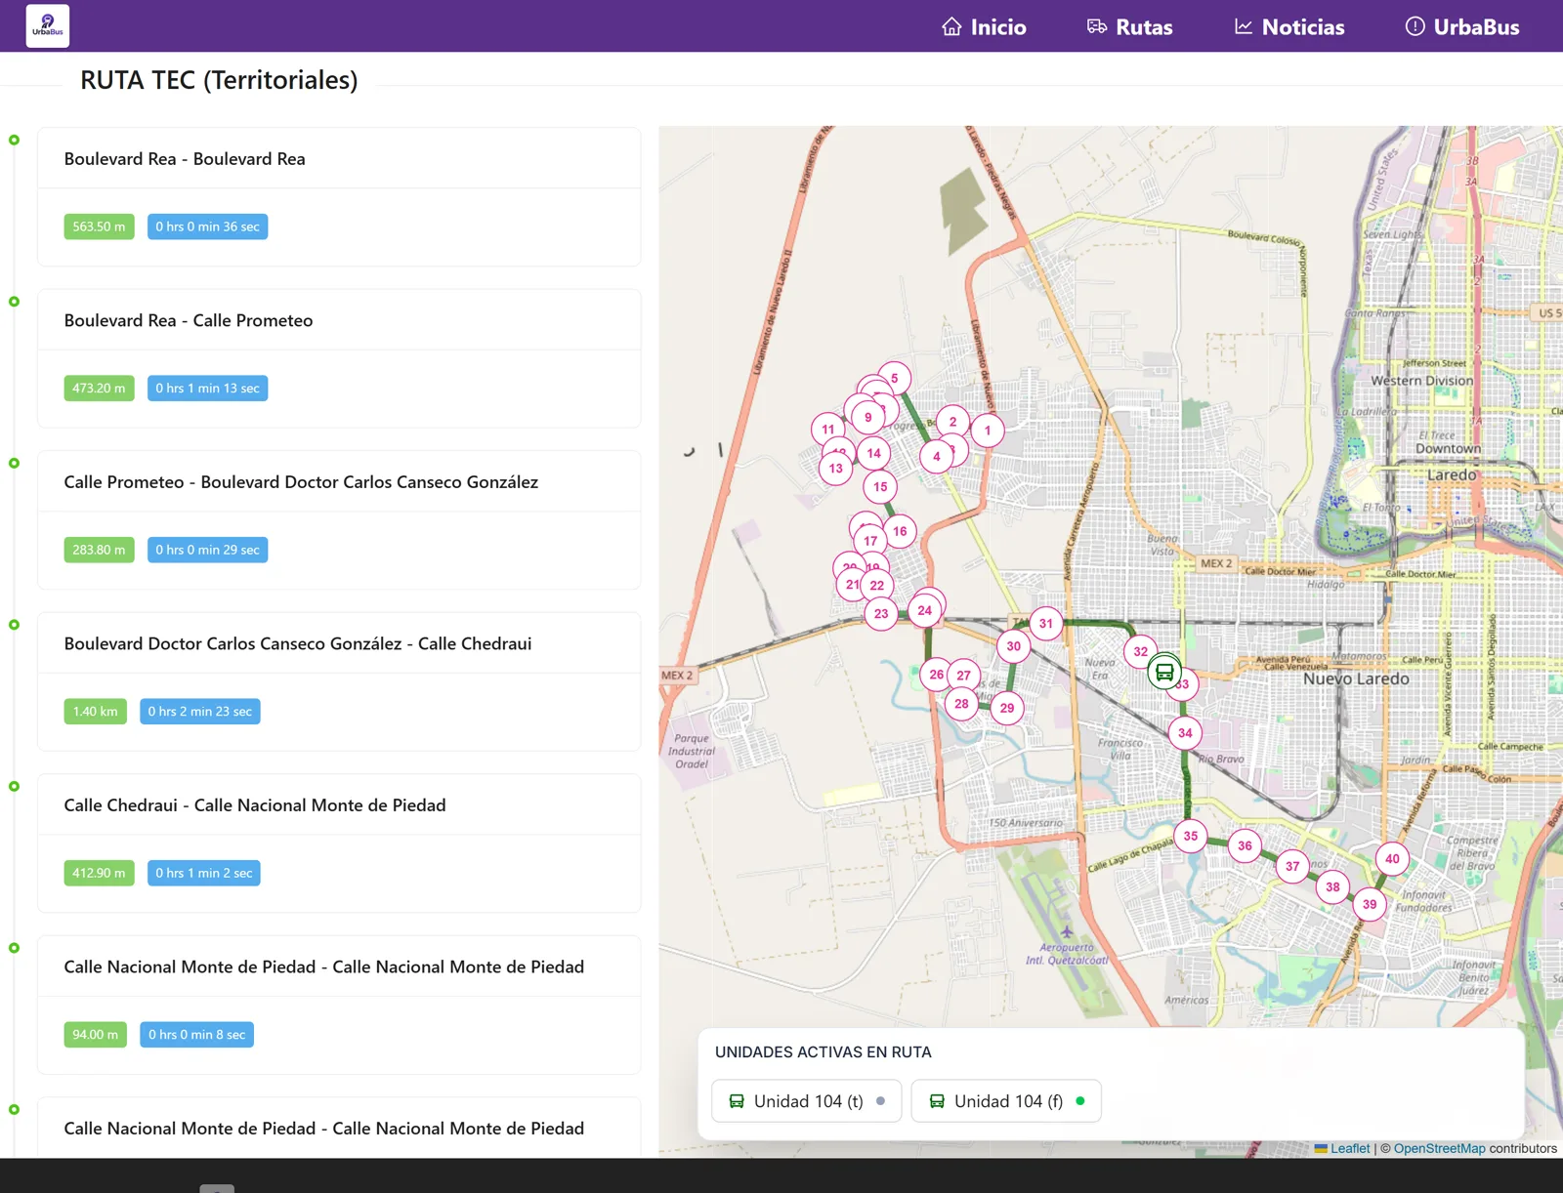Screen dimensions: 1563x1193
Task: Click stop marker 35 on map
Action: point(1191,837)
